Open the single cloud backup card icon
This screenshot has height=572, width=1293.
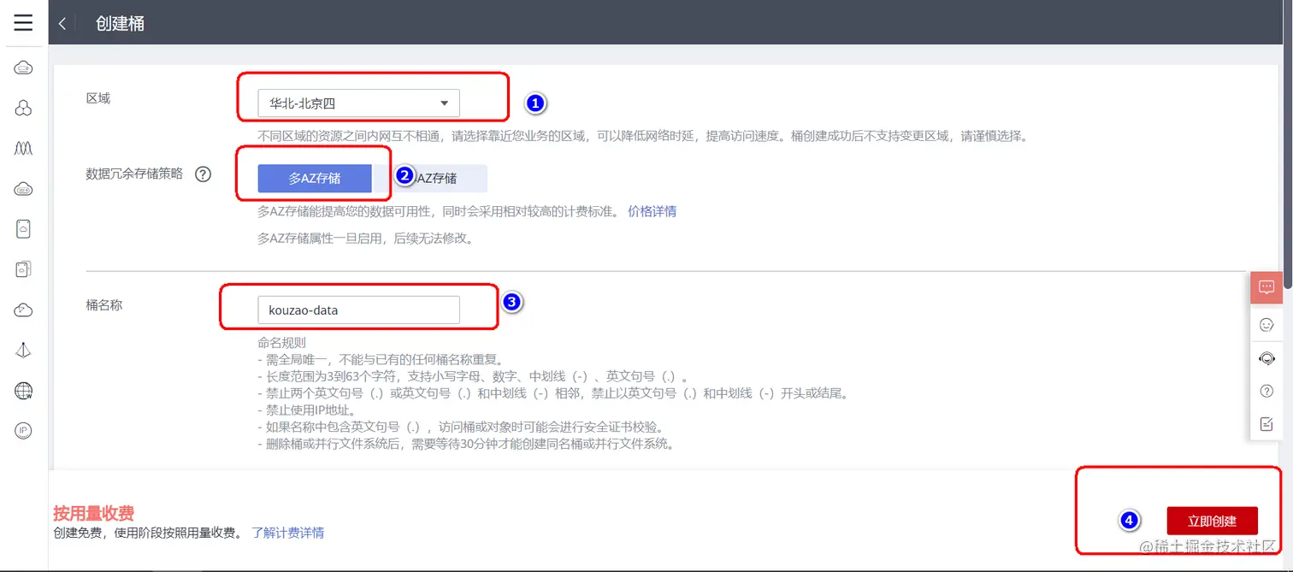(24, 229)
